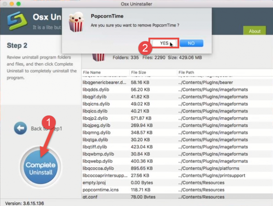This screenshot has width=273, height=206.
Task: Select the libqgif.dylib file row
Action: click(x=177, y=97)
